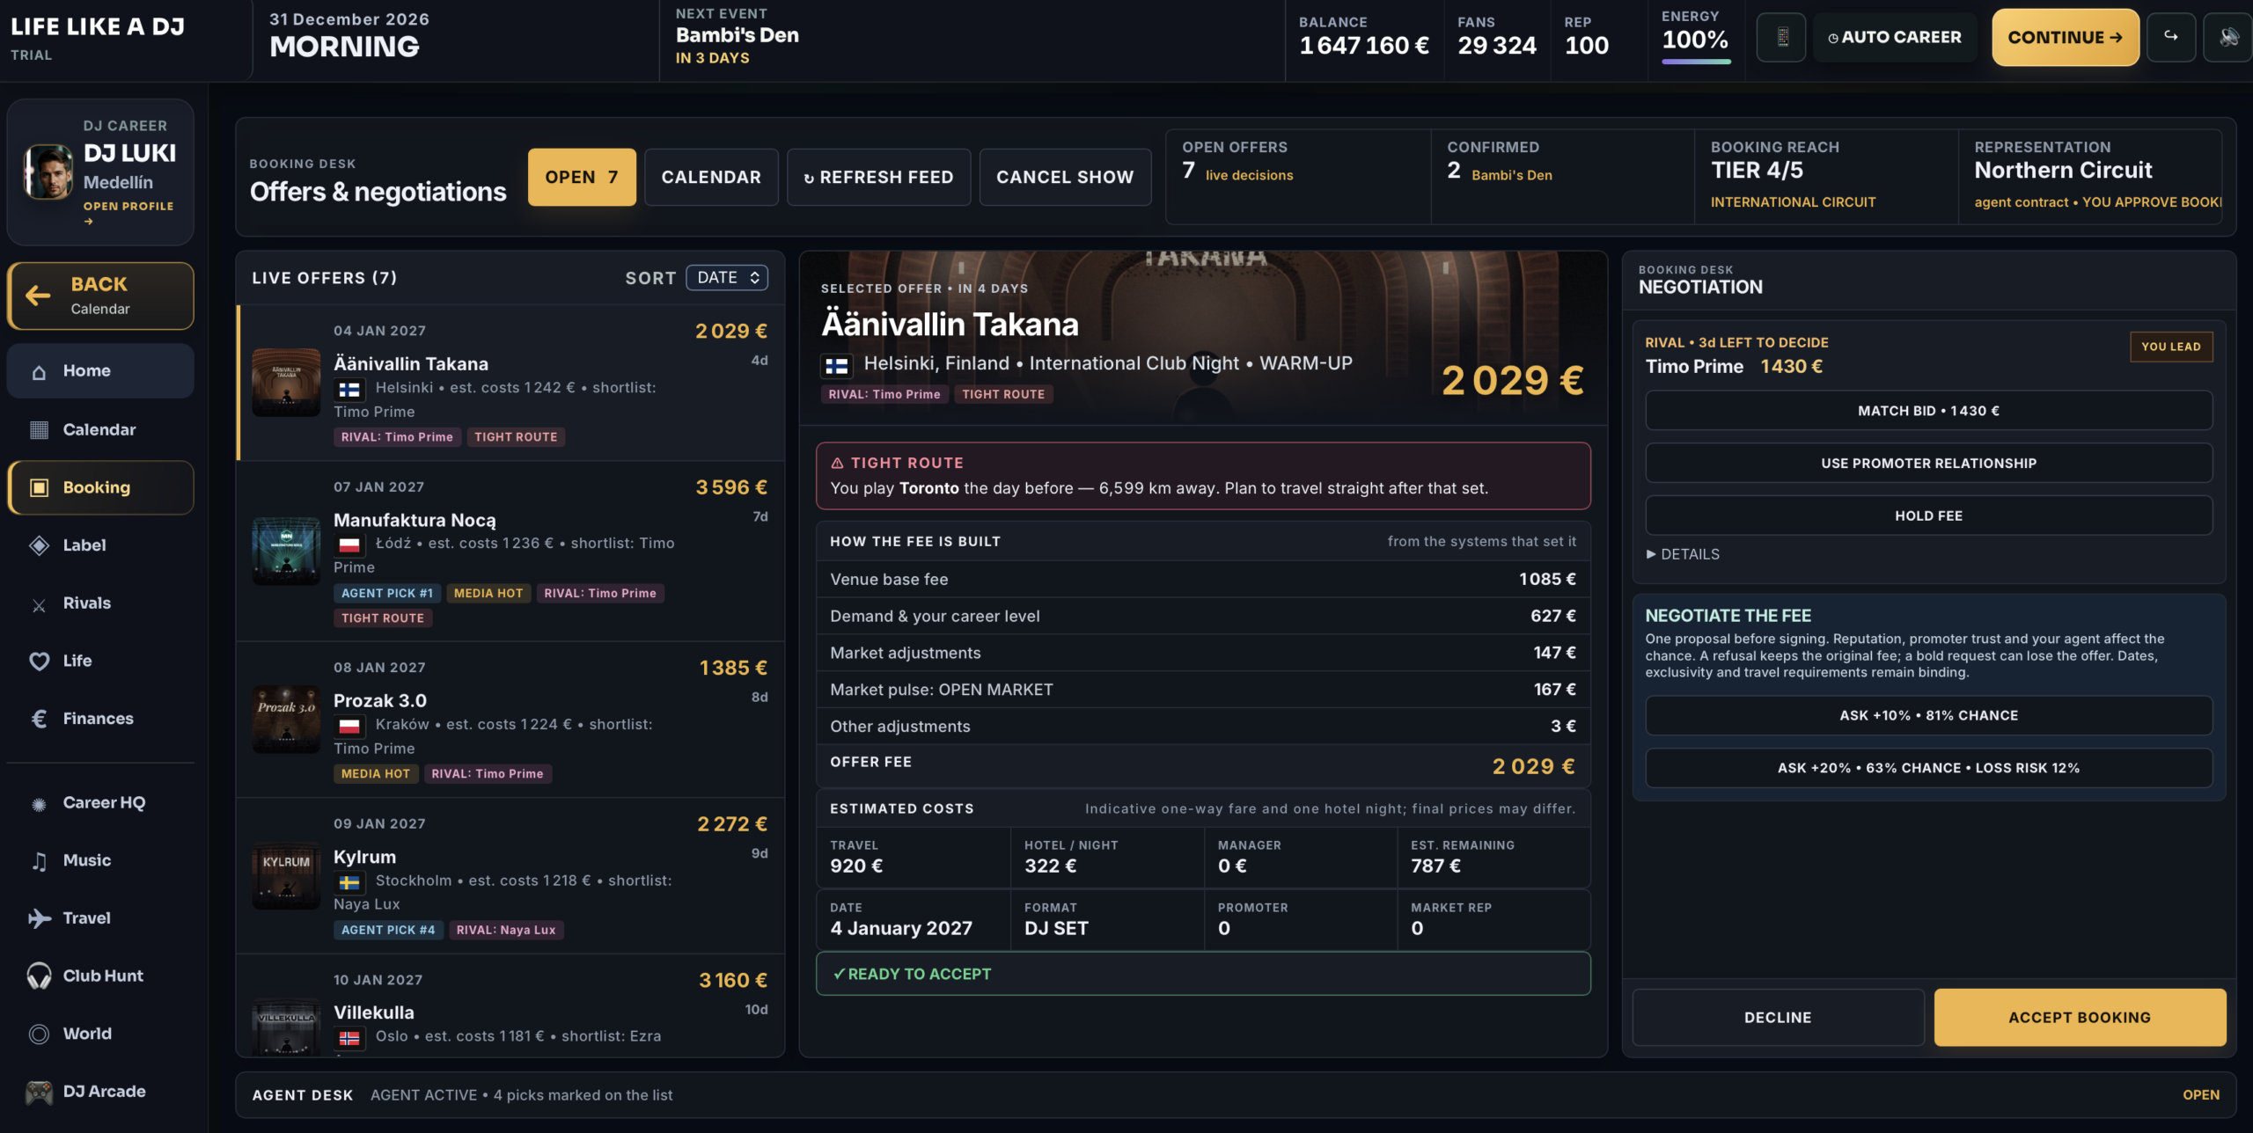Open DJ Luki profile link
The image size is (2253, 1133).
tap(128, 212)
